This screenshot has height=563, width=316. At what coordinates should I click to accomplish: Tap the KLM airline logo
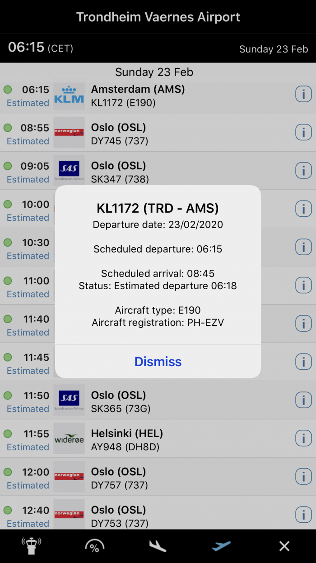(69, 96)
